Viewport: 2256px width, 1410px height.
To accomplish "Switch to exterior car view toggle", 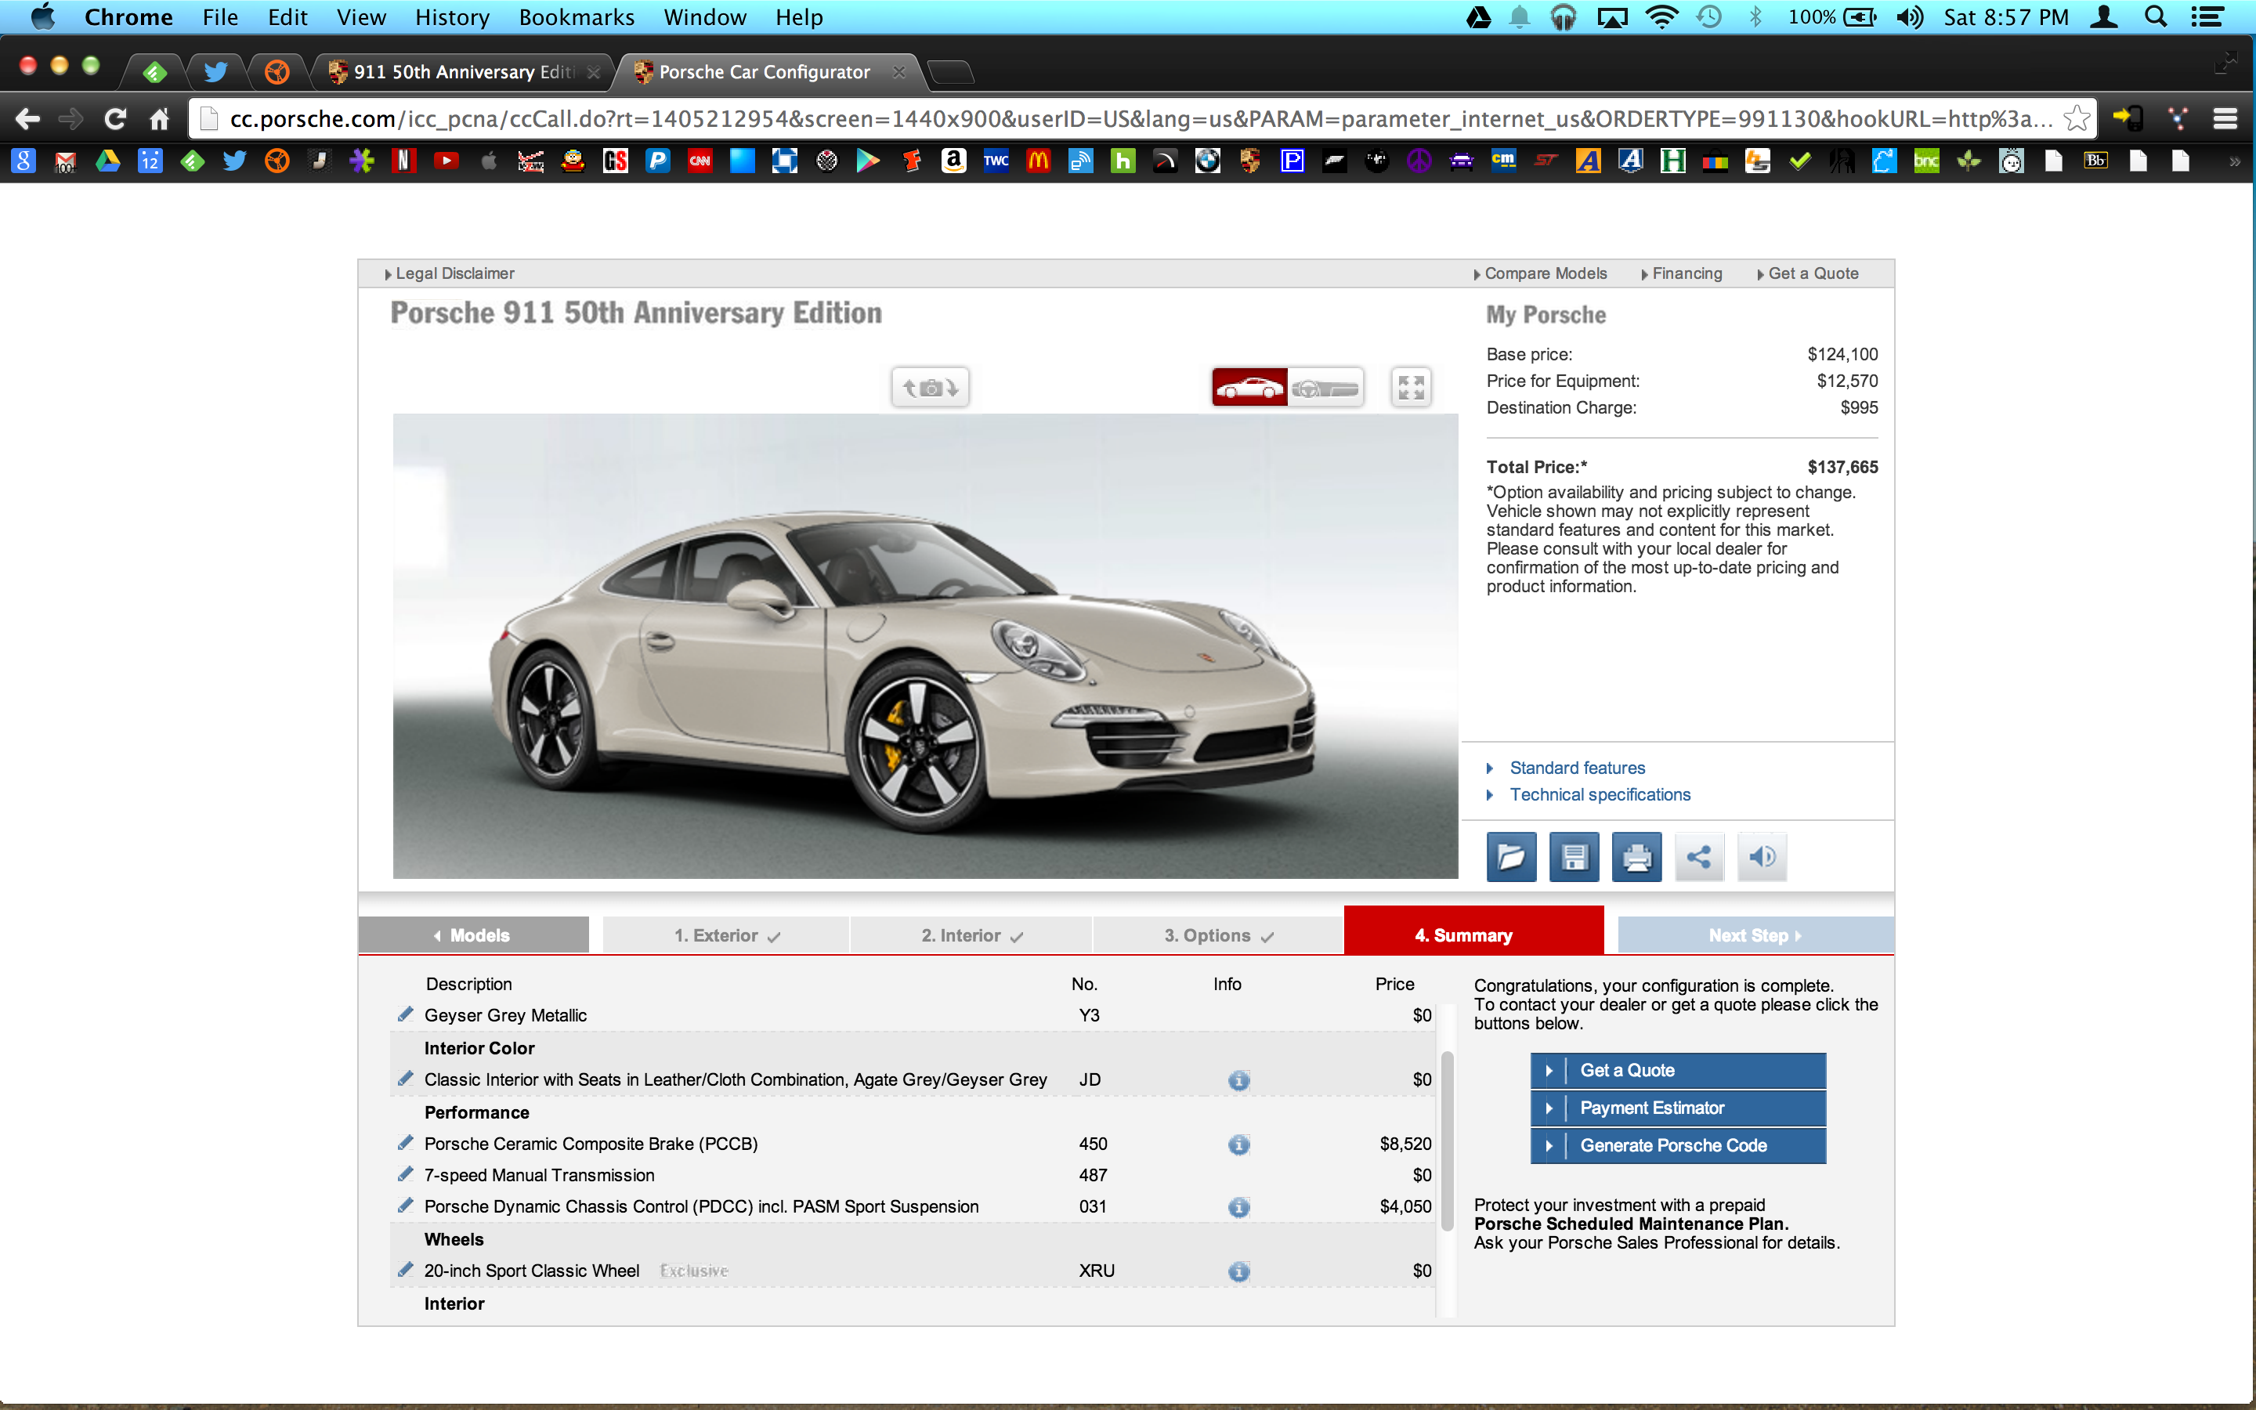I will click(1249, 387).
